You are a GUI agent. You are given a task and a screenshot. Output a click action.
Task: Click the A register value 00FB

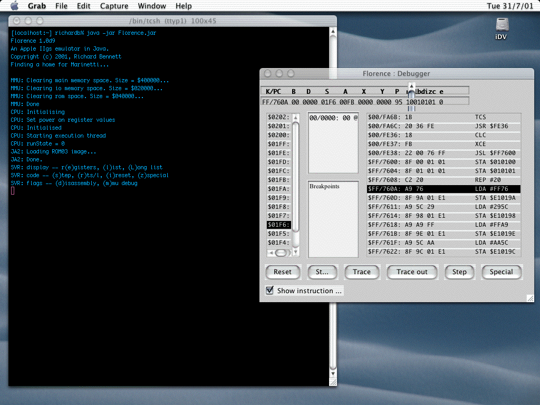click(347, 102)
